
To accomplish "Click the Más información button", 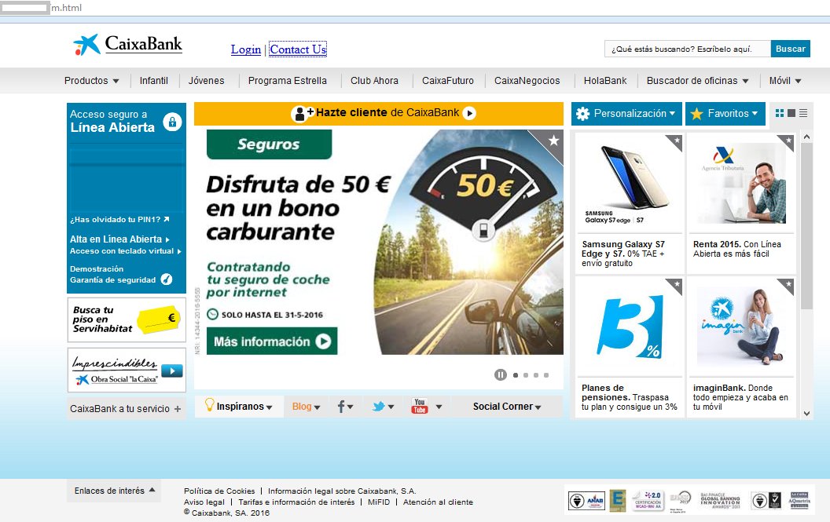I will (272, 341).
